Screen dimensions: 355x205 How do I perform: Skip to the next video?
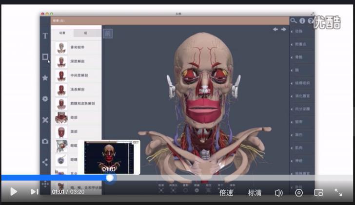pyautogui.click(x=35, y=192)
